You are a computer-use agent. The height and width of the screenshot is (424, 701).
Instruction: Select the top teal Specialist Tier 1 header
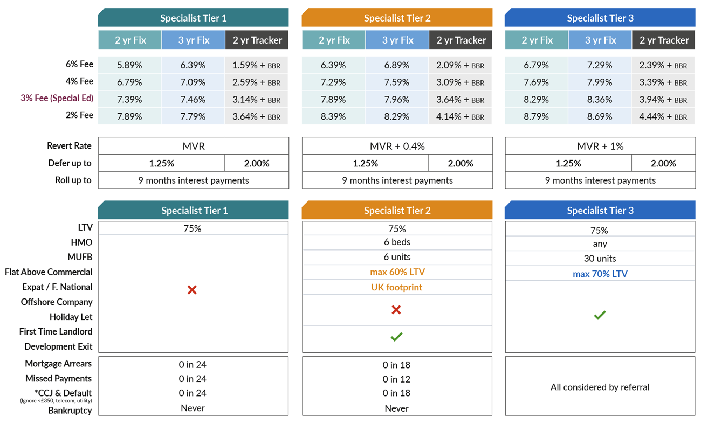[x=193, y=18]
